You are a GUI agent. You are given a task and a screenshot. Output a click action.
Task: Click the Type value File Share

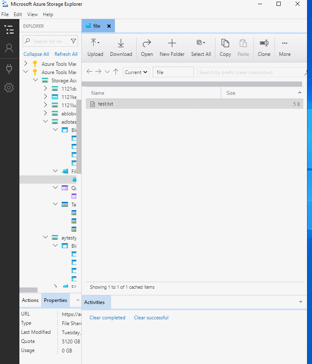(71, 323)
